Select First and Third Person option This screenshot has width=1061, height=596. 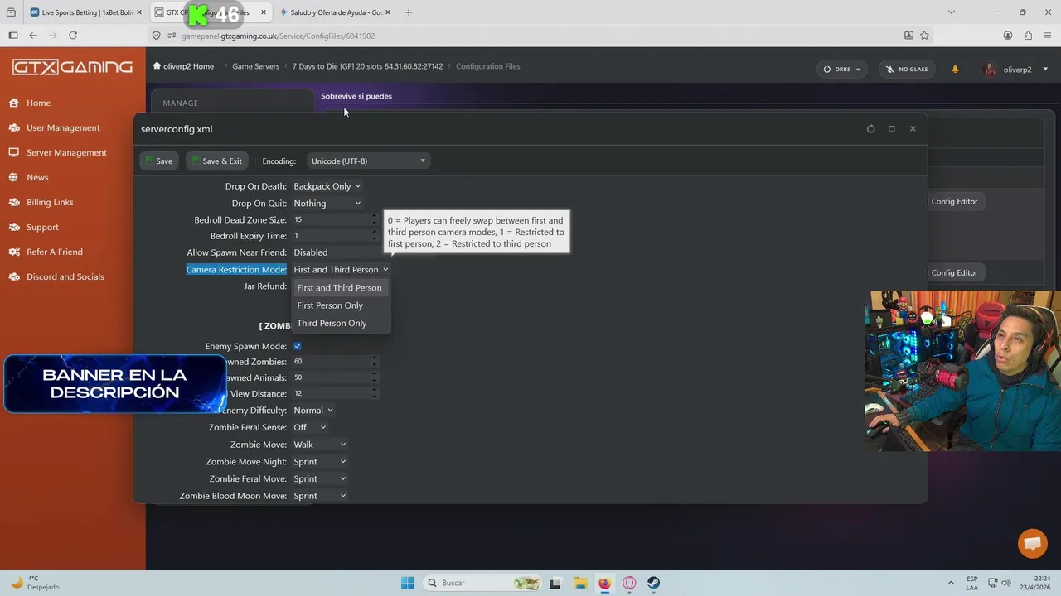[x=340, y=288]
